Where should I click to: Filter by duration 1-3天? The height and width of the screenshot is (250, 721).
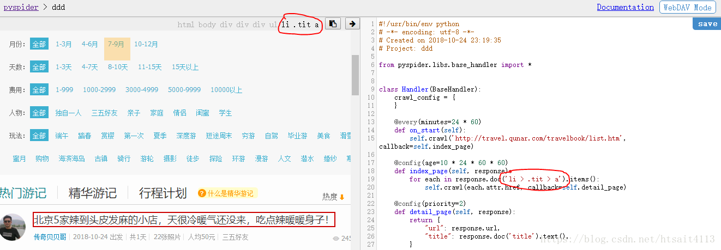click(x=64, y=67)
